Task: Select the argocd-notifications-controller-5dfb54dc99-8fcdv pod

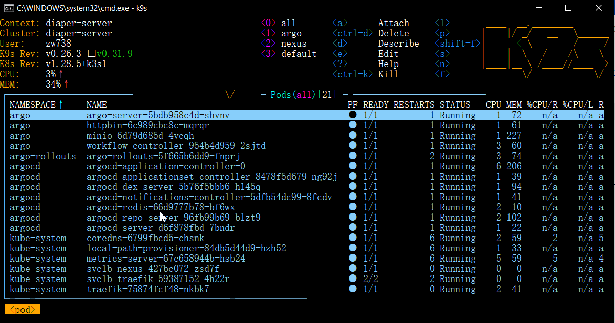Action: [209, 197]
